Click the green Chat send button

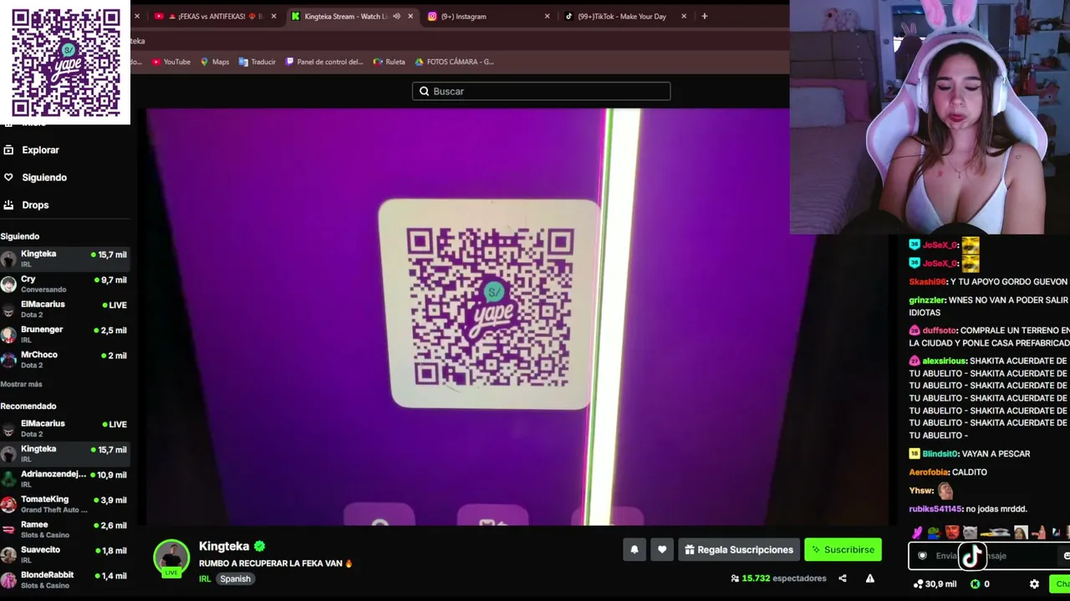pos(1060,584)
